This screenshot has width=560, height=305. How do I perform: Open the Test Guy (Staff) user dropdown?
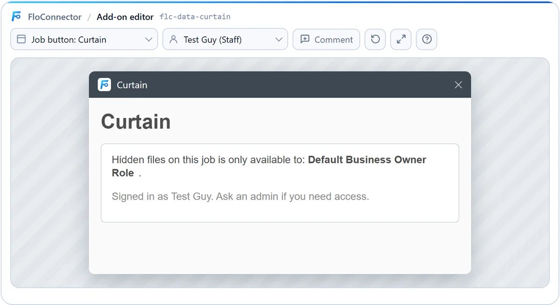225,40
